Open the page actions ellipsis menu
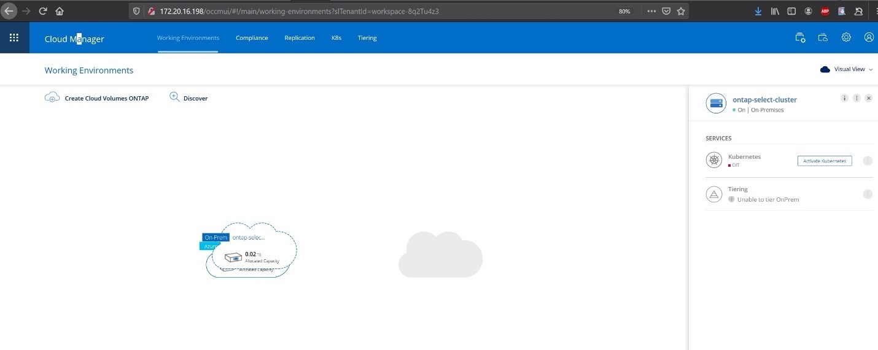 (x=651, y=11)
